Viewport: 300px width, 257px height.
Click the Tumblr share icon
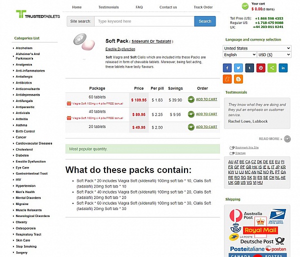pyautogui.click(x=249, y=68)
